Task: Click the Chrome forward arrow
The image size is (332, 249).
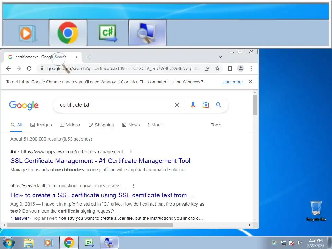Action: [19, 68]
